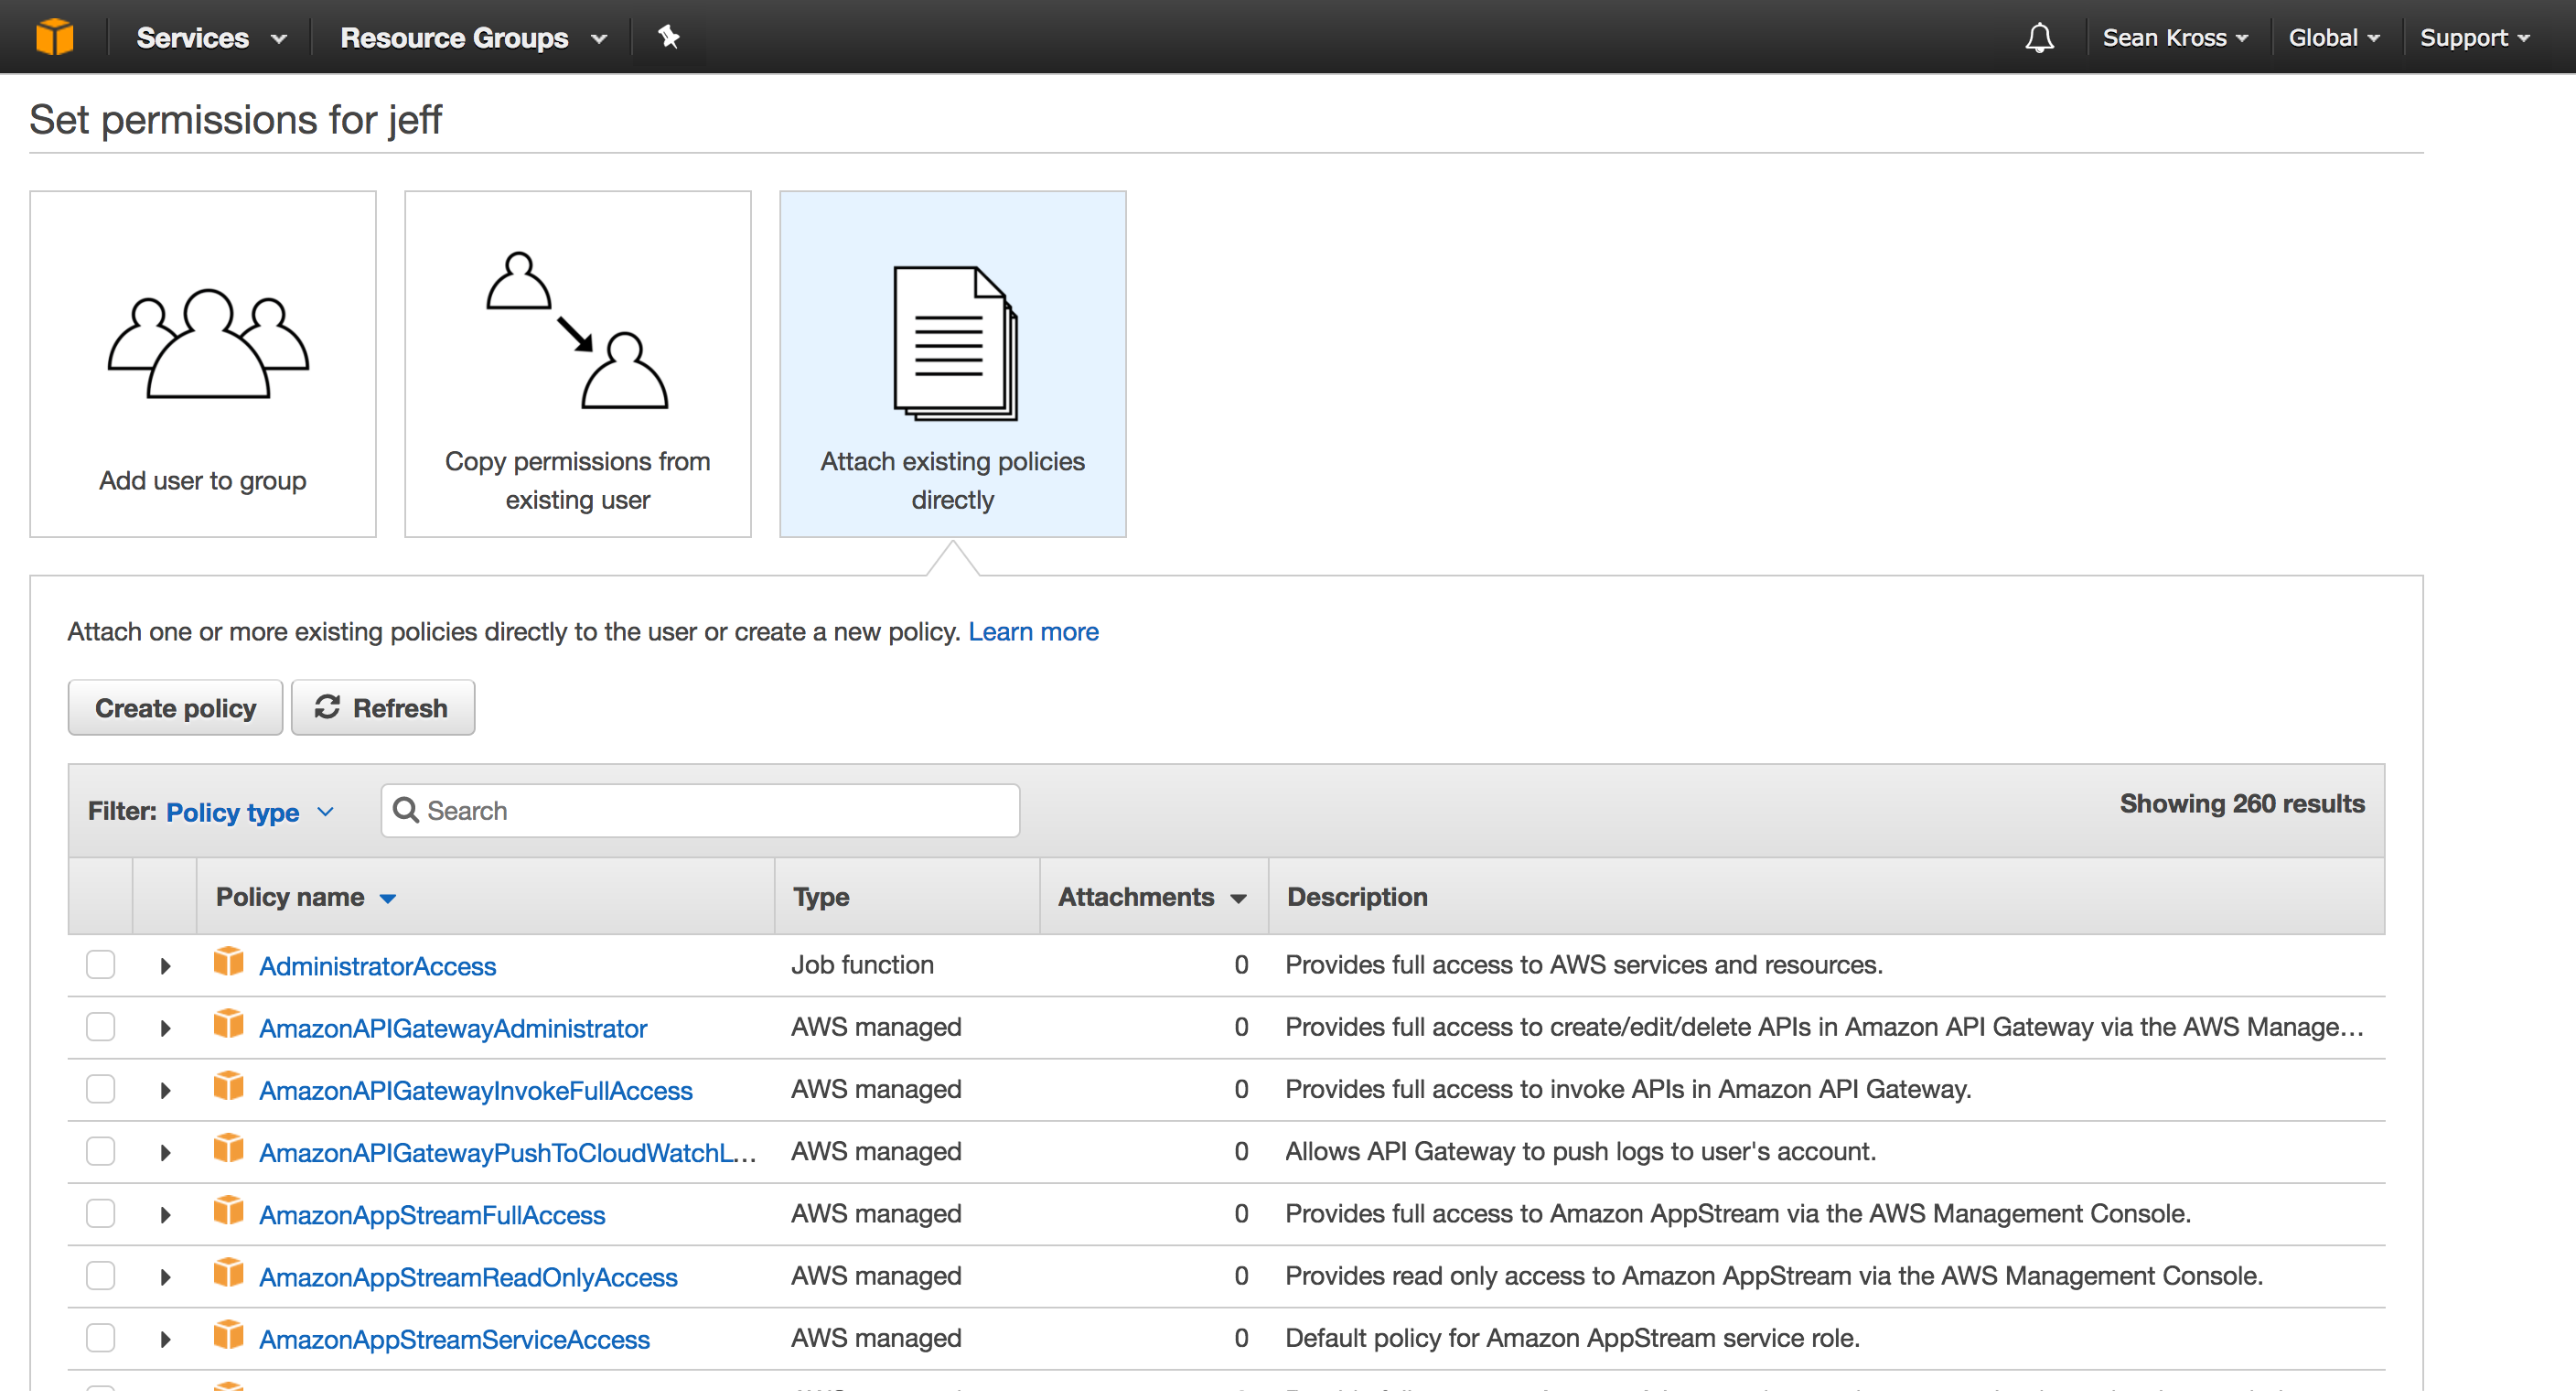Open the Policy type filter dropdown
Image resolution: width=2576 pixels, height=1400 pixels.
tap(250, 812)
